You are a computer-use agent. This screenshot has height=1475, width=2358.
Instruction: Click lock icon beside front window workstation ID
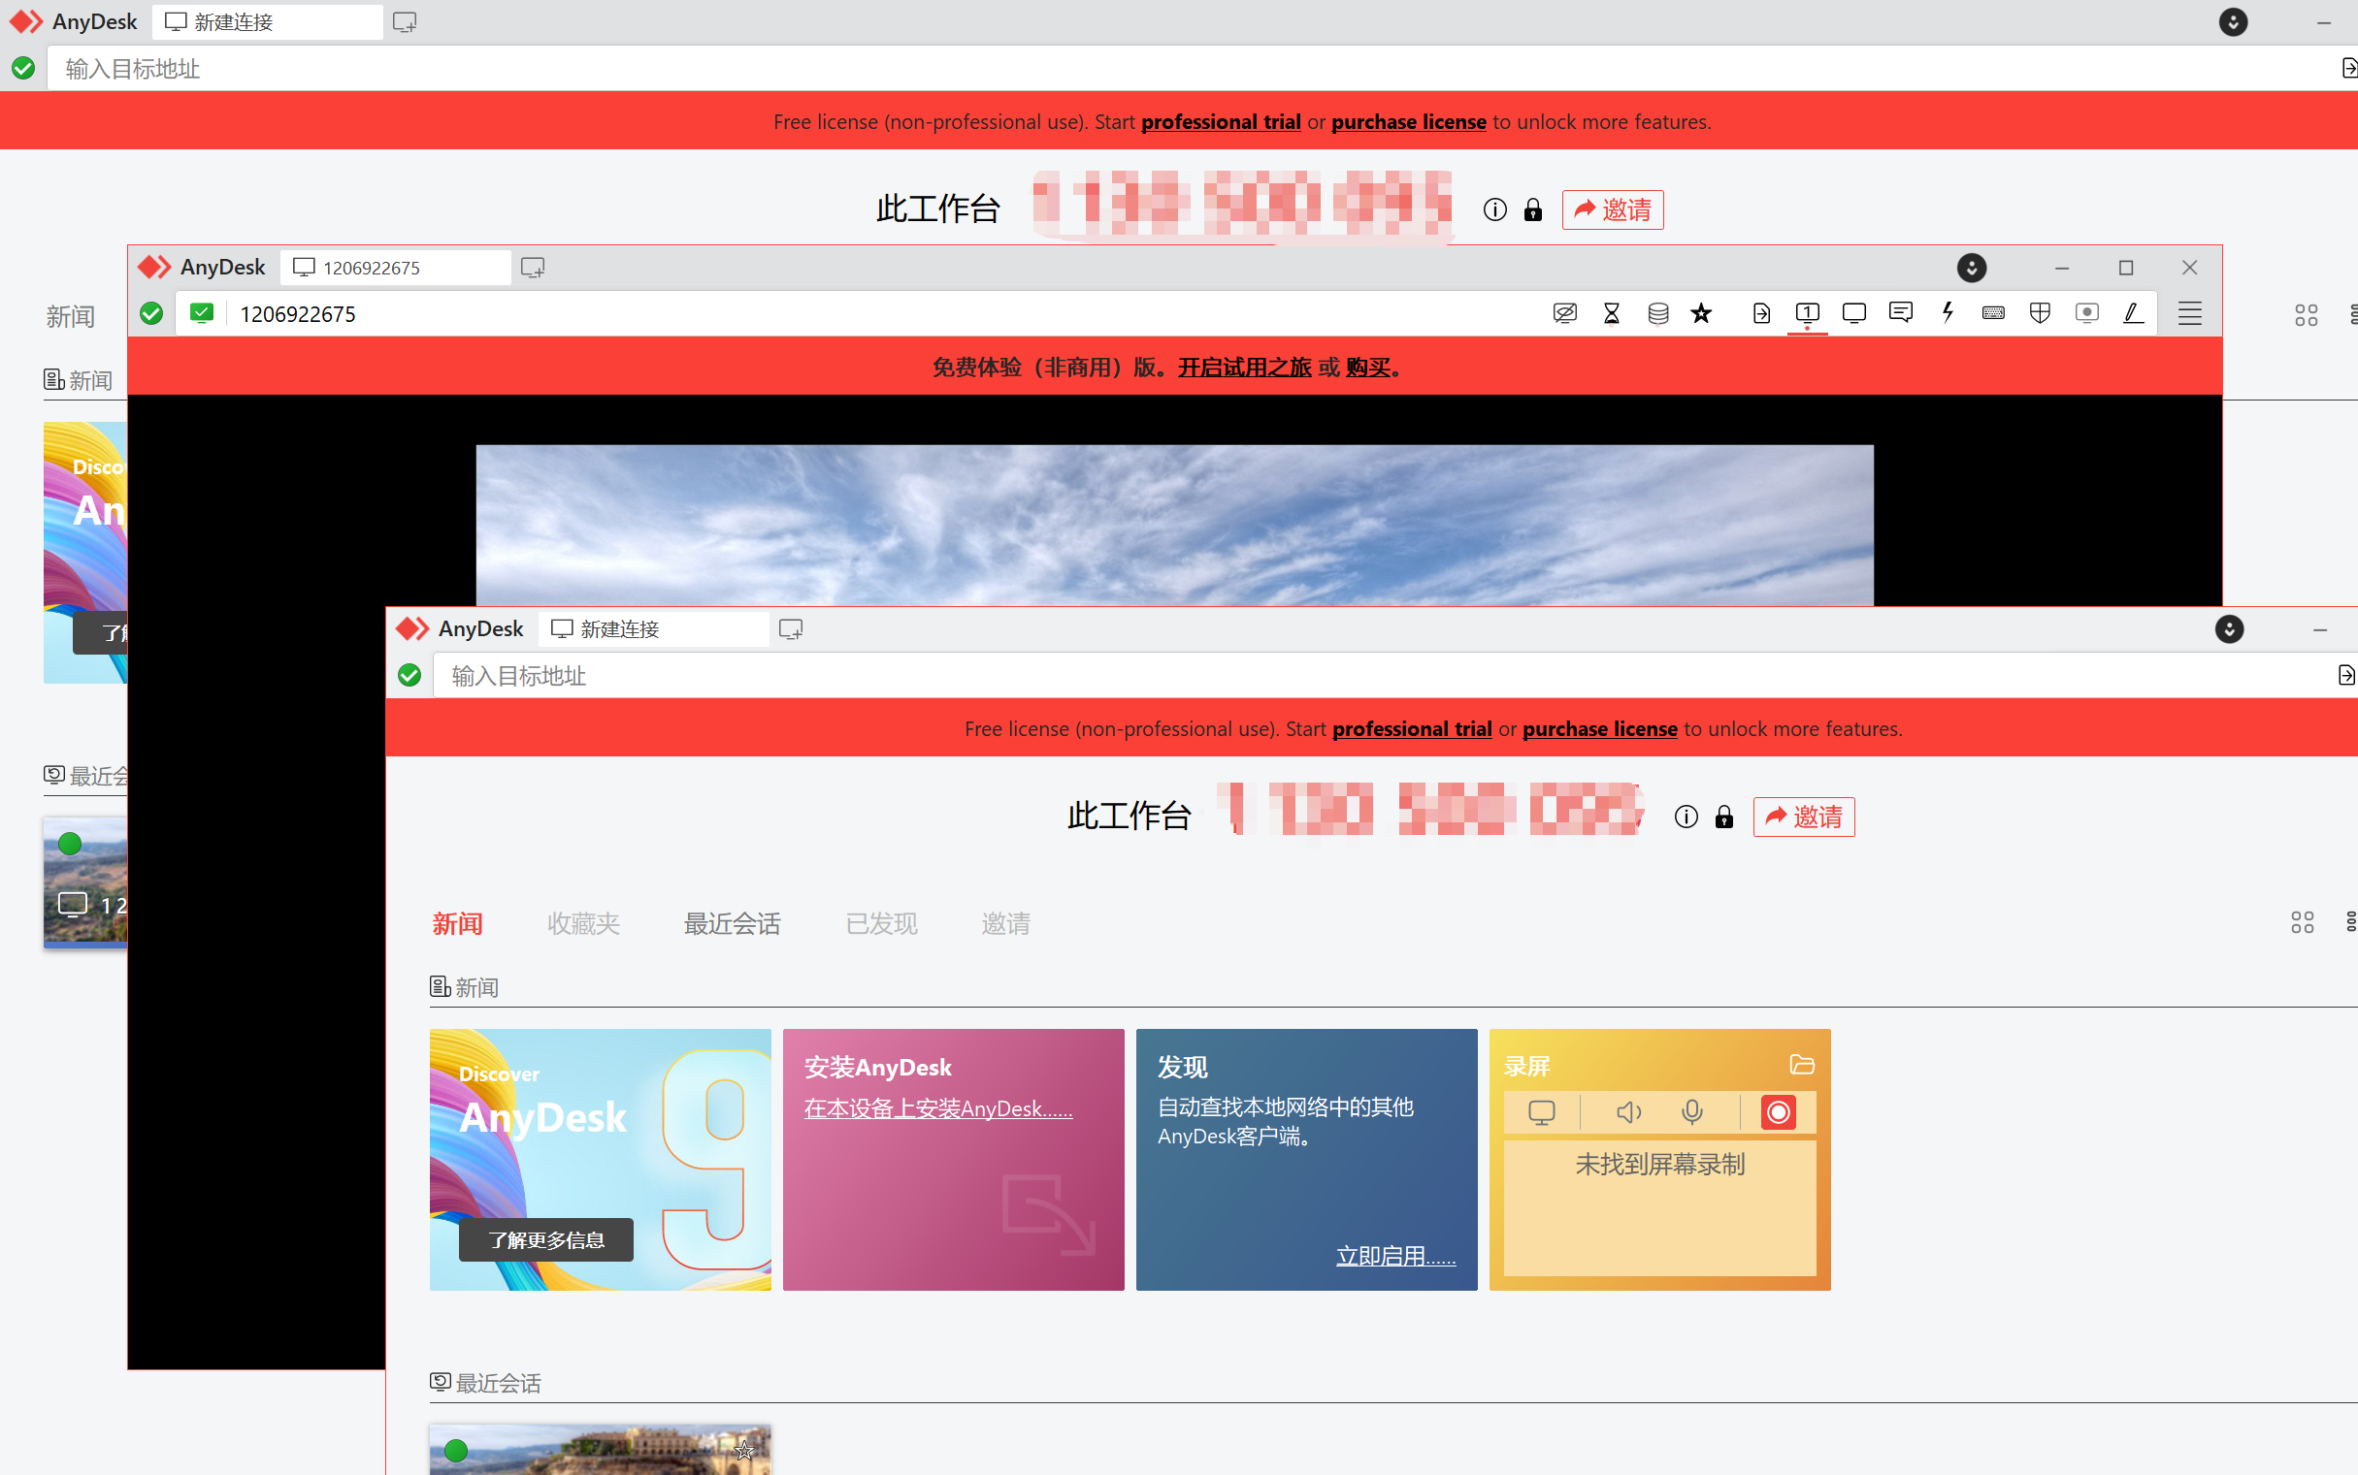[x=1724, y=817]
